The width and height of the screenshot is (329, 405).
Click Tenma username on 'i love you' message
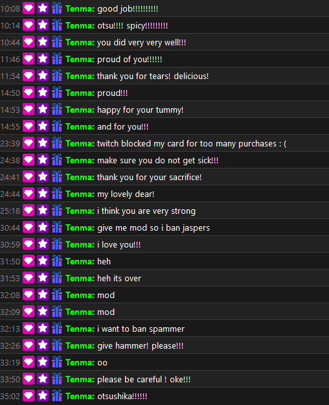80,244
